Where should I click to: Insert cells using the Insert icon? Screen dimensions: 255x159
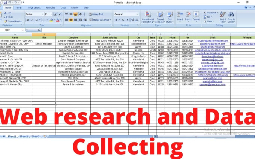180,15
